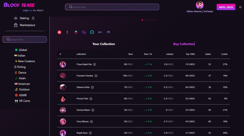Expand Priya Anjali Rai plus icon
Viewport: 244px width, 136px height.
[x=94, y=64]
